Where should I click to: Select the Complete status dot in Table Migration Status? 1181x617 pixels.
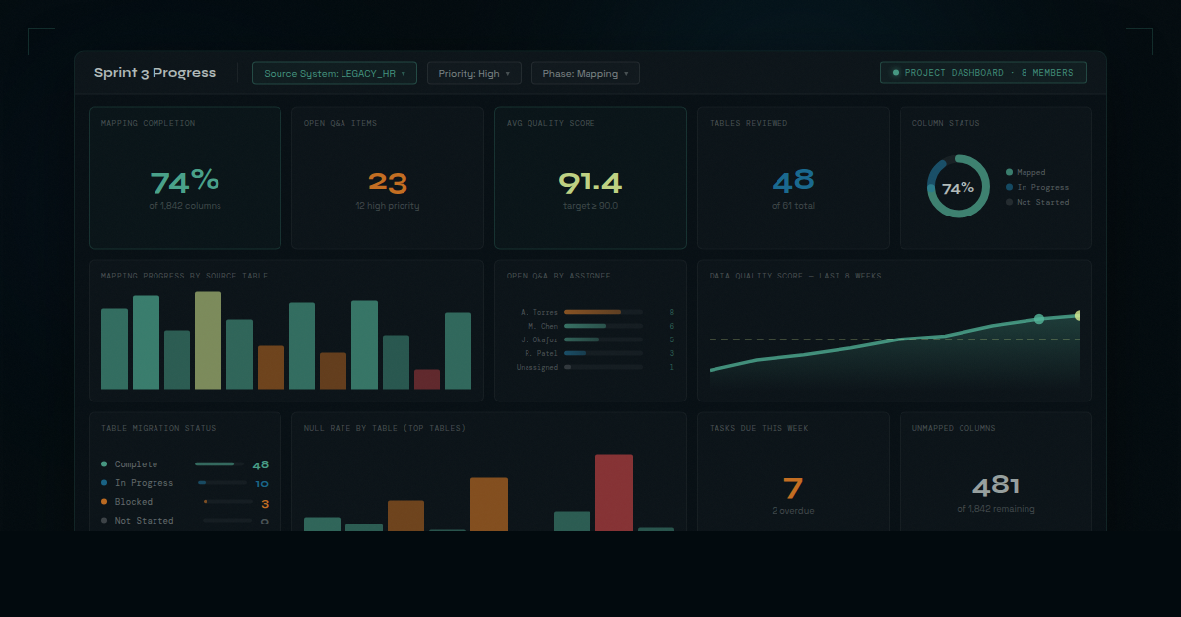click(x=103, y=463)
